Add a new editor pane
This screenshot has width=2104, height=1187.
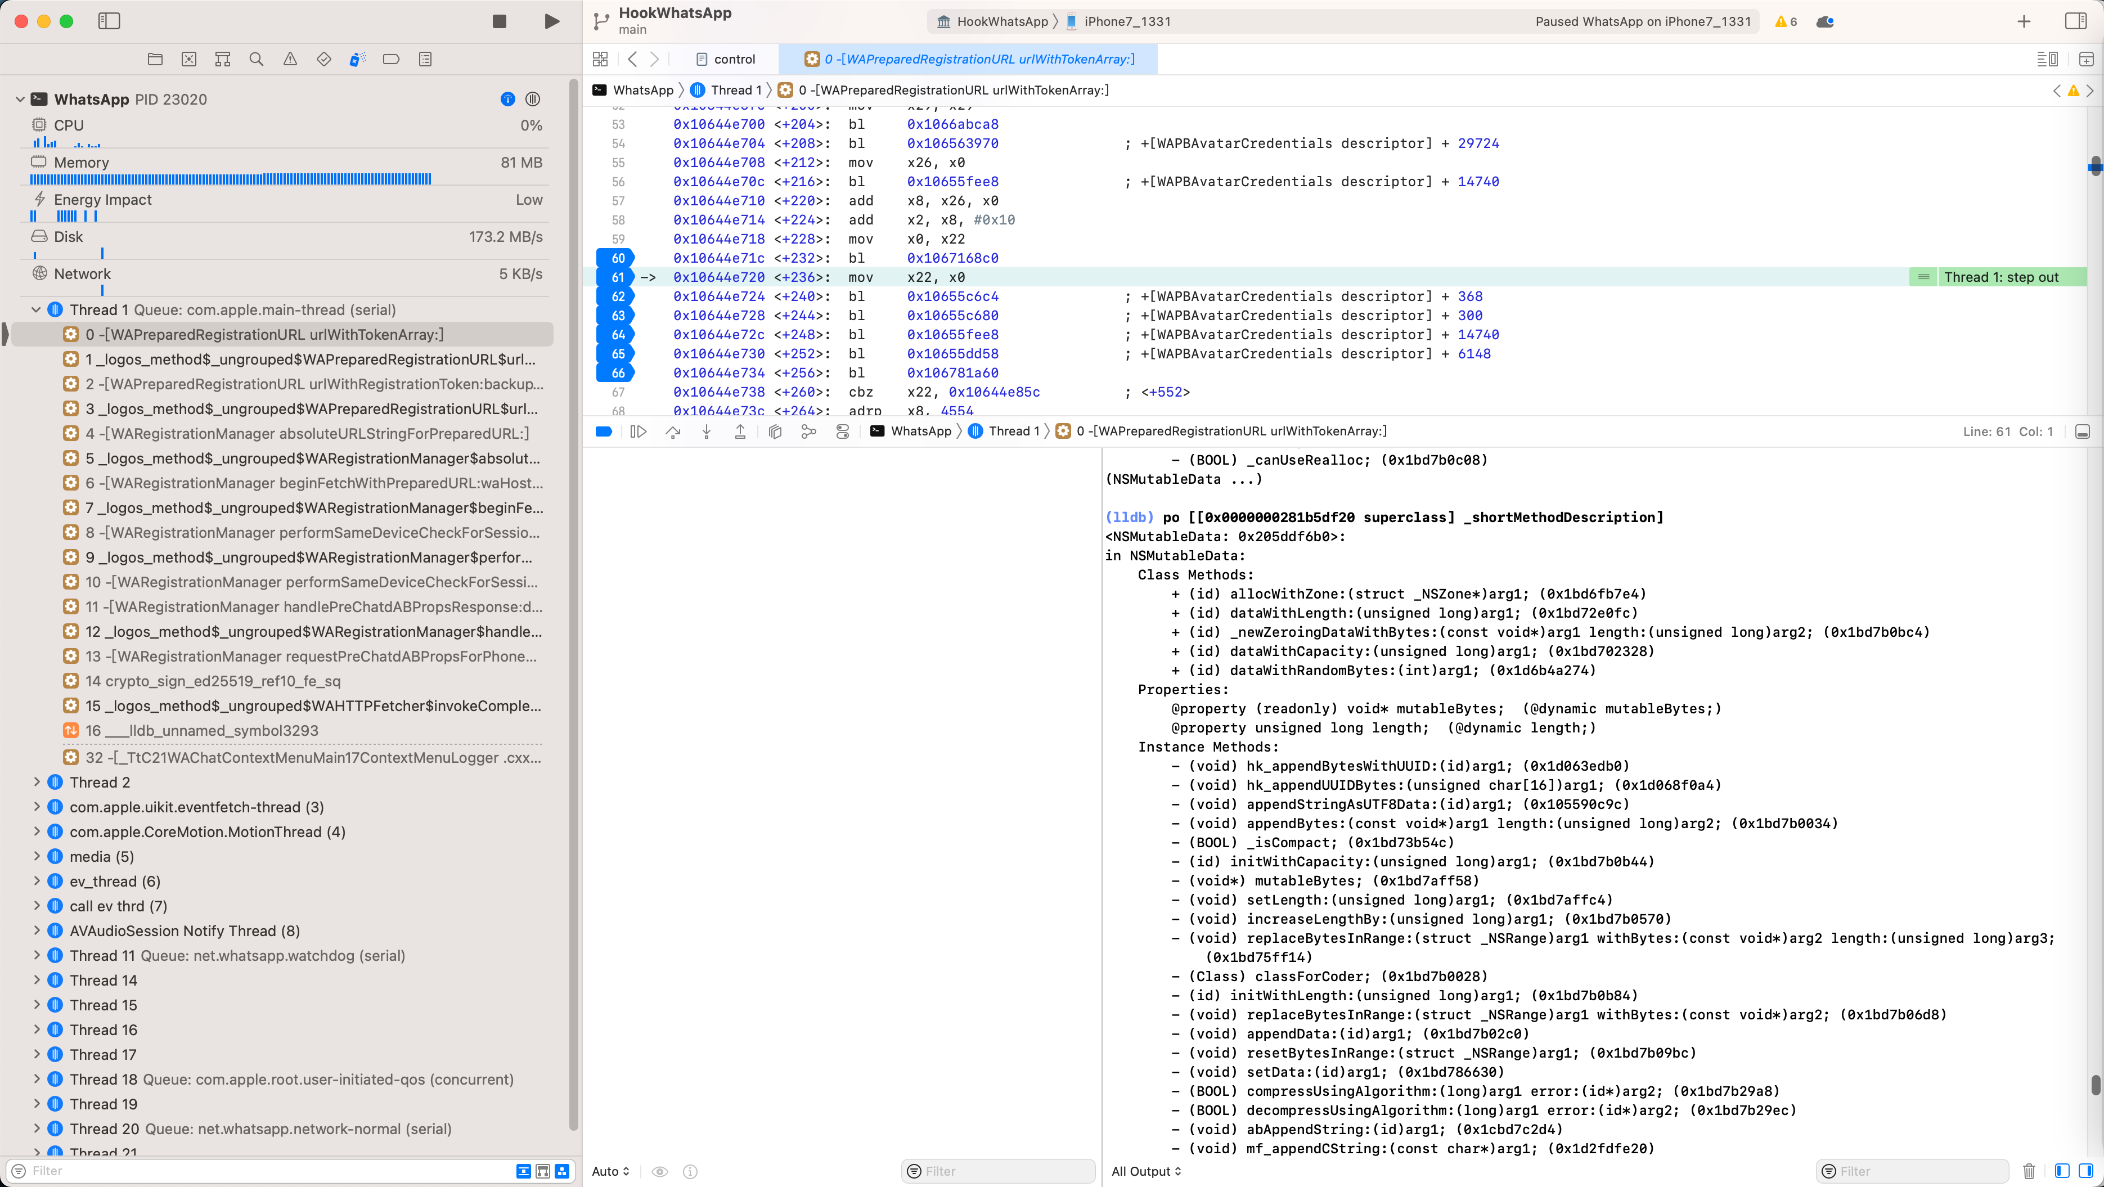pyautogui.click(x=2085, y=59)
